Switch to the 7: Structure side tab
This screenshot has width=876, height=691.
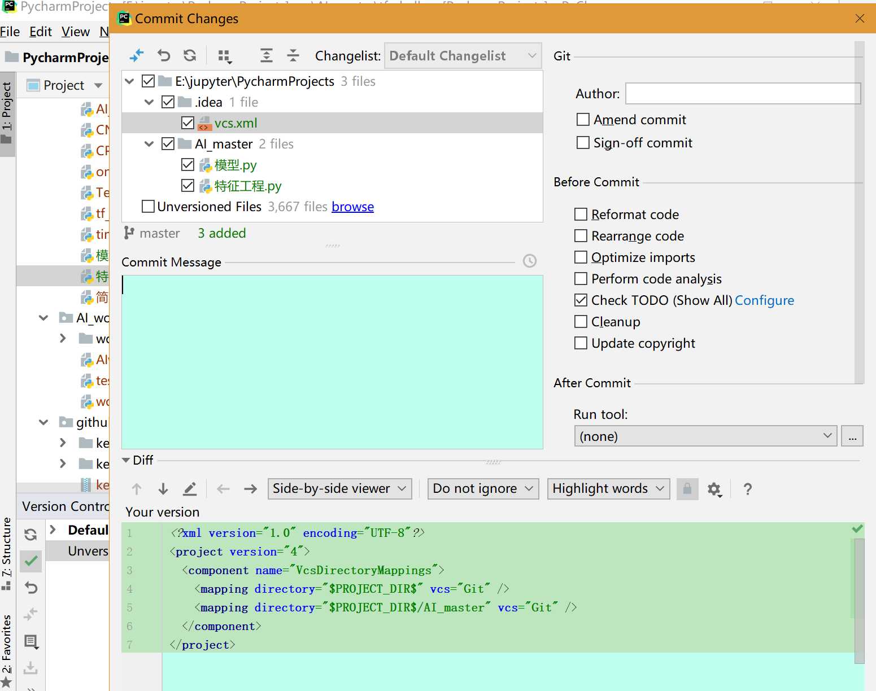(x=7, y=553)
